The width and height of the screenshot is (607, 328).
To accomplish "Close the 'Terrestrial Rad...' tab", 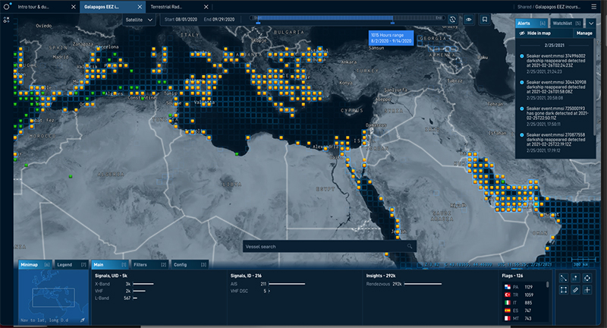I will tap(206, 7).
